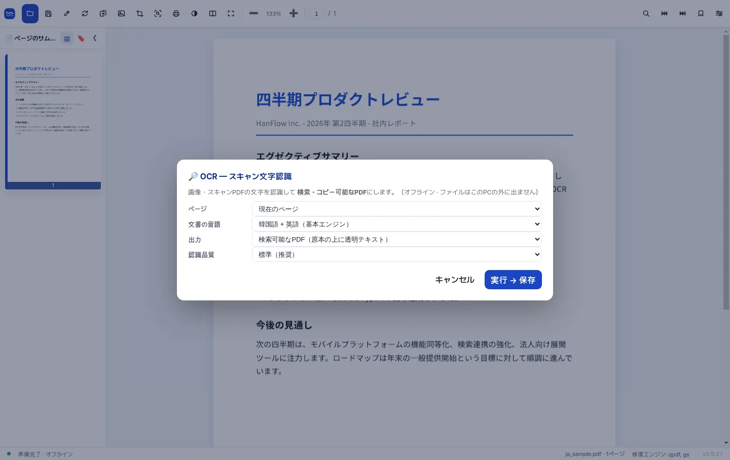Image resolution: width=730 pixels, height=460 pixels.
Task: Click the 133% zoom level value
Action: (273, 14)
